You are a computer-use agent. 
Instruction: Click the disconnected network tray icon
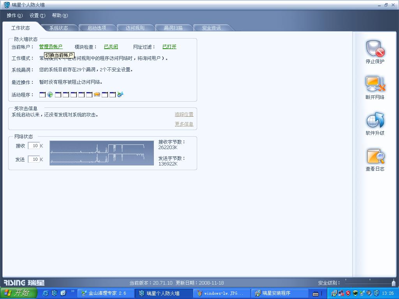[x=341, y=294]
